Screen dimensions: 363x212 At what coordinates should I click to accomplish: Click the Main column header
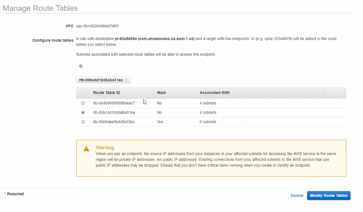pos(161,93)
